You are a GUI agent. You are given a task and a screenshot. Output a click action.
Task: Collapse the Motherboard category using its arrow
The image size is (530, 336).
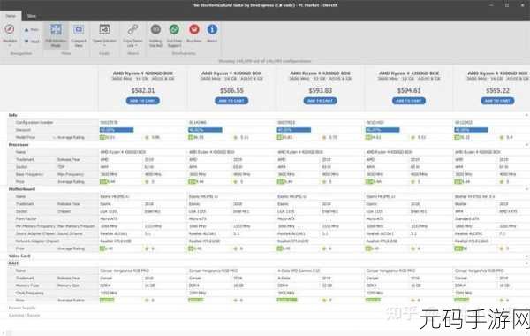click(526, 189)
